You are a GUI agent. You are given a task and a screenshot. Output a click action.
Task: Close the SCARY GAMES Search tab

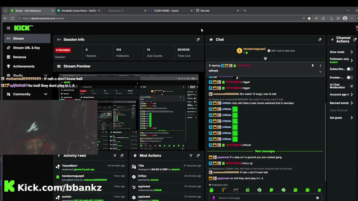point(192,11)
